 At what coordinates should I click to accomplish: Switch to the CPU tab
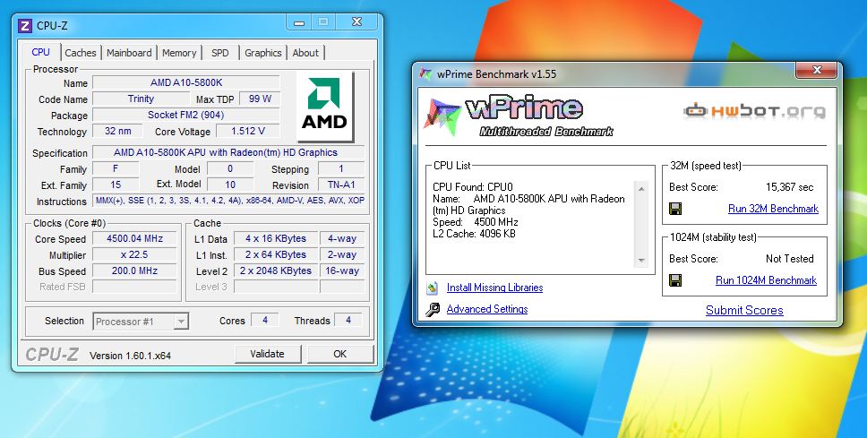[x=41, y=52]
